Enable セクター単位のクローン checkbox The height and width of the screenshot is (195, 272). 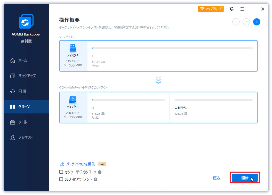tap(61, 172)
